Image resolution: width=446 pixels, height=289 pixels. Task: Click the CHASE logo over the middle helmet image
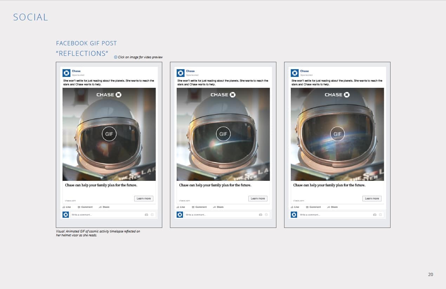[x=223, y=95]
